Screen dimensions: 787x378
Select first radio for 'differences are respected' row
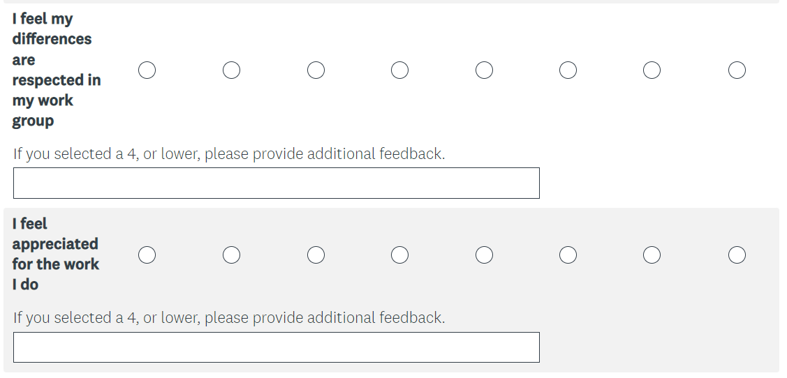click(147, 70)
